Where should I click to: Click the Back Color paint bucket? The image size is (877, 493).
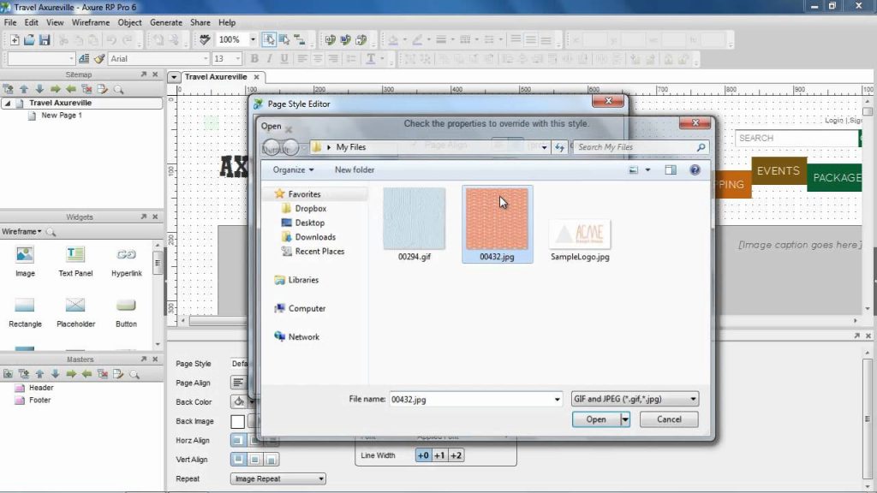239,402
